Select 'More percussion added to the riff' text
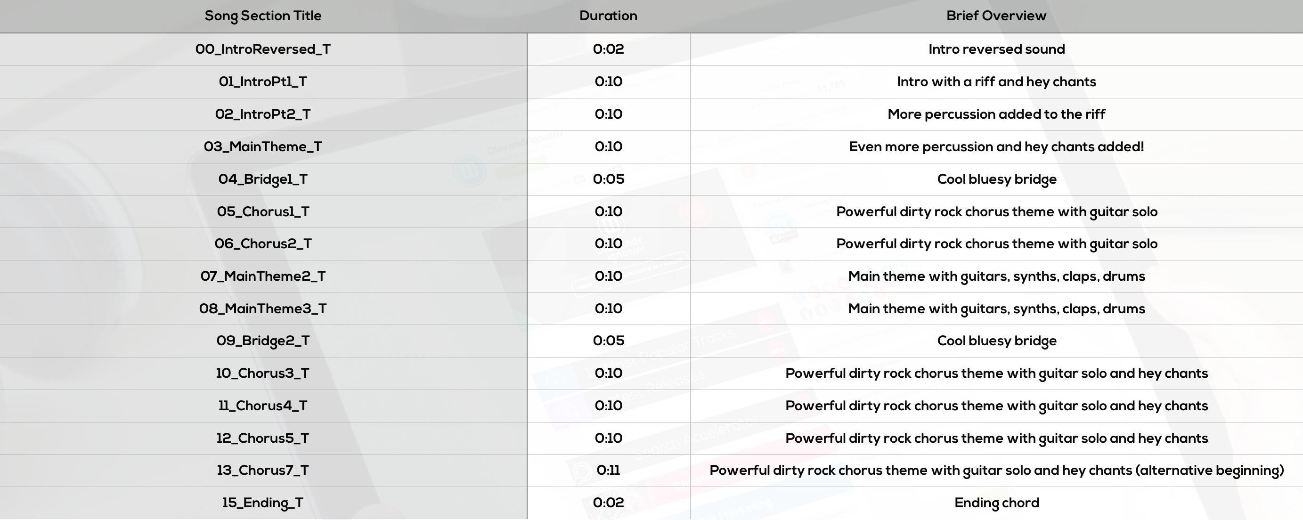The height and width of the screenshot is (520, 1303). click(996, 114)
